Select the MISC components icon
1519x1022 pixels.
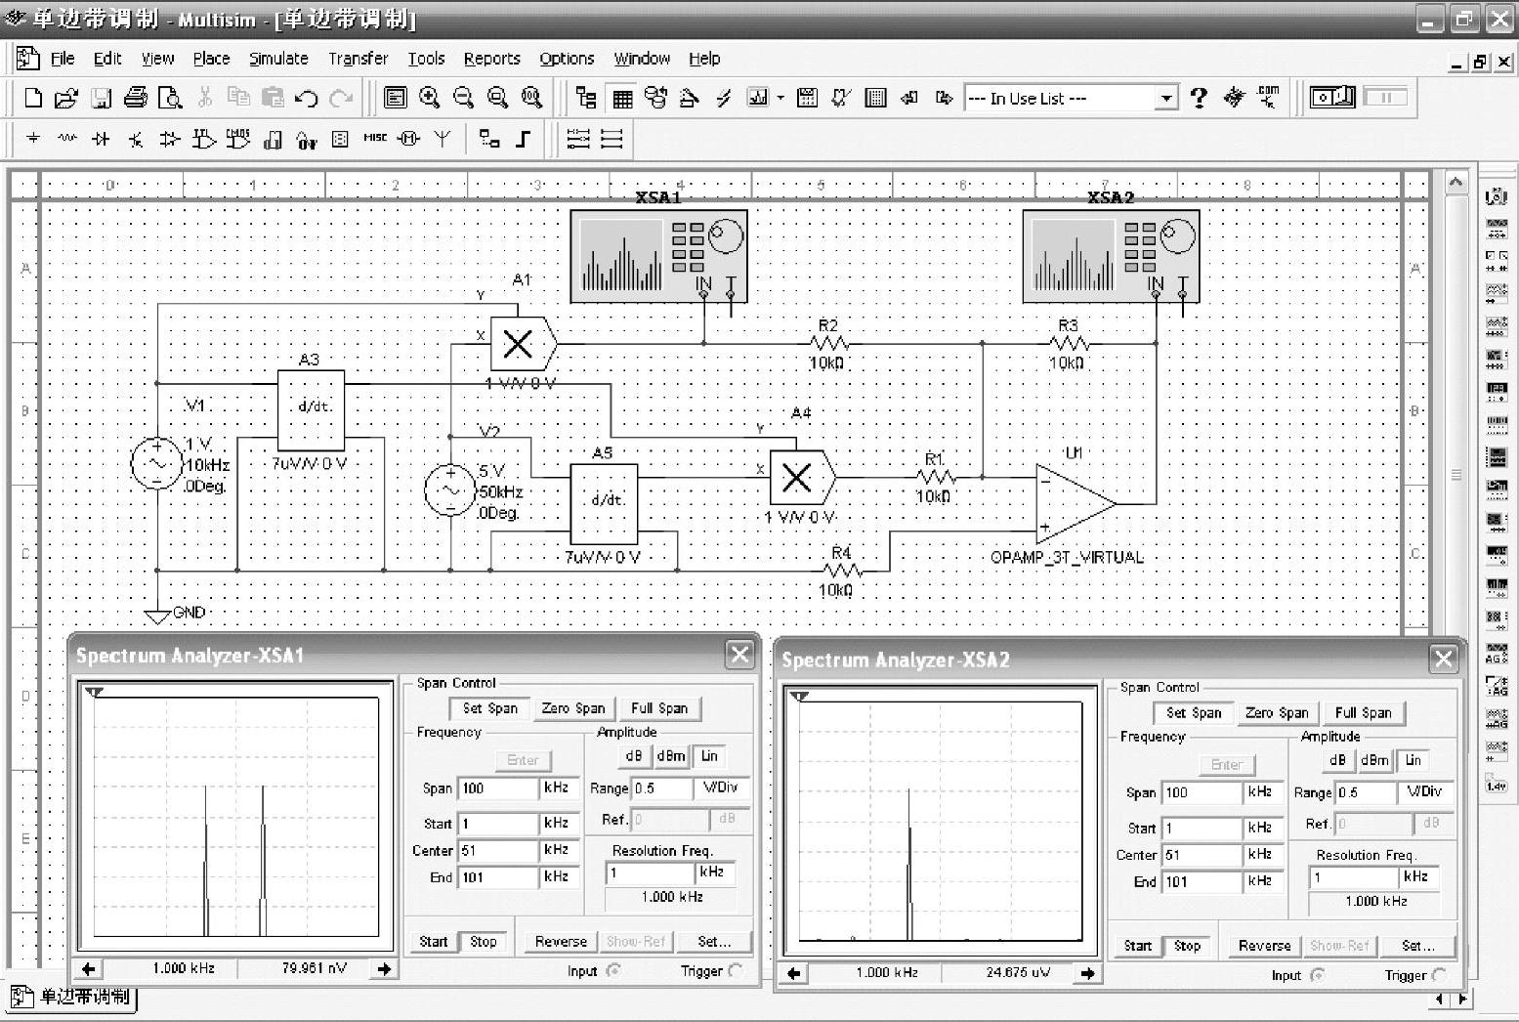375,139
